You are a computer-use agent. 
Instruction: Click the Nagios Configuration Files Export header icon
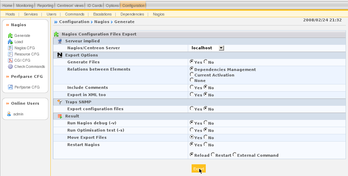point(56,34)
